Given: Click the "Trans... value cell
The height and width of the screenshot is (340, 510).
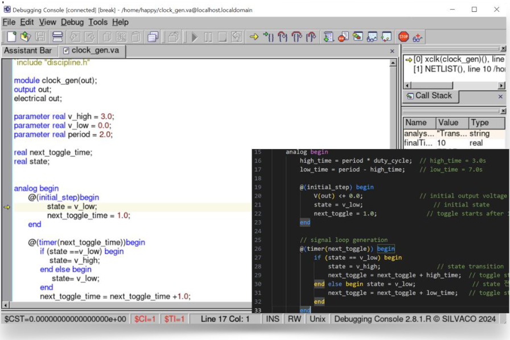Looking at the screenshot, I should pyautogui.click(x=452, y=134).
